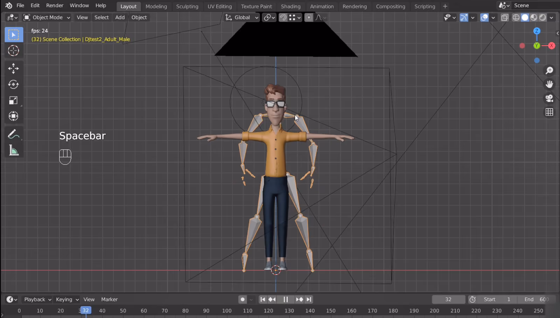The width and height of the screenshot is (560, 318).
Task: Click the Blender logo icon
Action: [8, 6]
